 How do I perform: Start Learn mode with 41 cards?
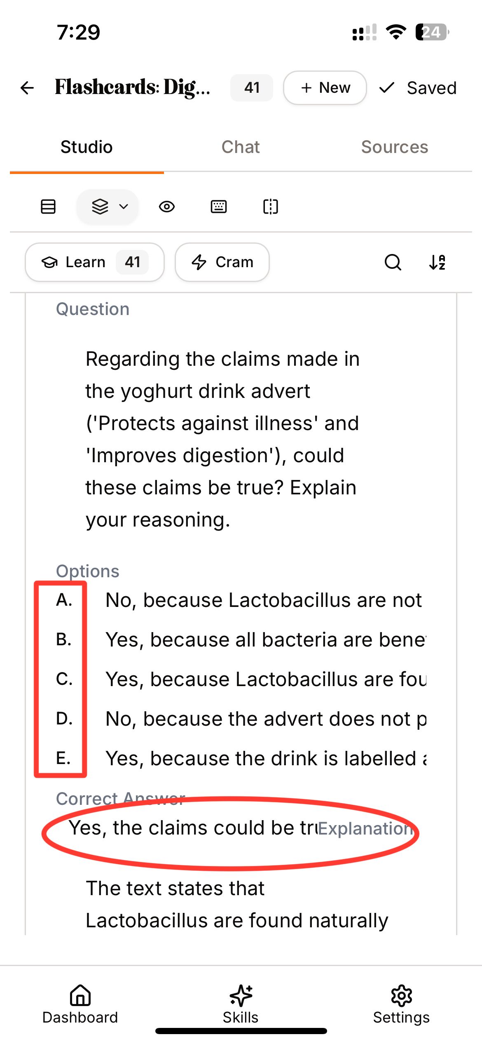coord(95,262)
